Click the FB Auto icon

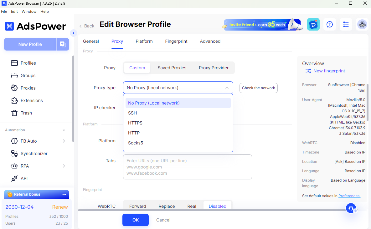tap(14, 141)
